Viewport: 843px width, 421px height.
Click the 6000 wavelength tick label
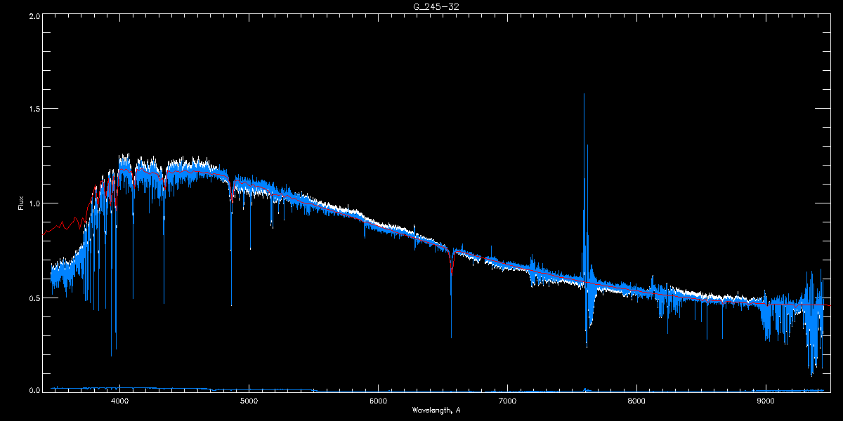coord(378,401)
